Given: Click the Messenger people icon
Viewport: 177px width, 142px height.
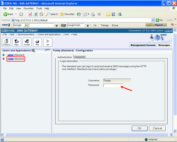Looking at the screenshot, I should coord(119,14).
